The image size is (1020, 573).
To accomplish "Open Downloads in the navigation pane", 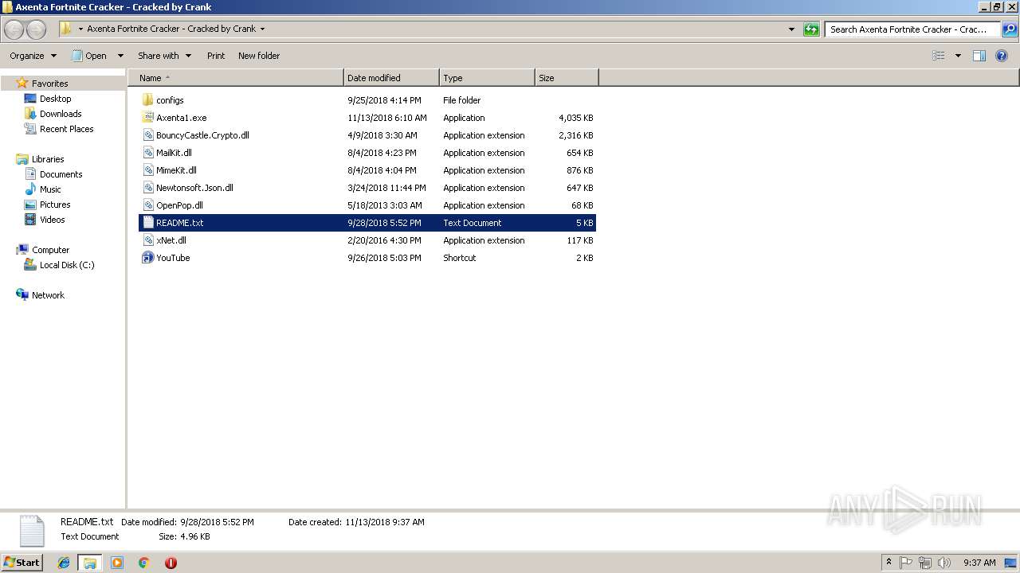I will pos(61,114).
